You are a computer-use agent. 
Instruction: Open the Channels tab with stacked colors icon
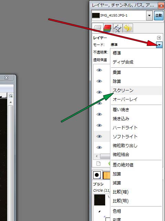pyautogui.click(x=107, y=28)
